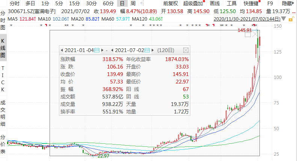Click the 145.91 high price label on chart
This screenshot has width=297, height=161.
(x=244, y=30)
